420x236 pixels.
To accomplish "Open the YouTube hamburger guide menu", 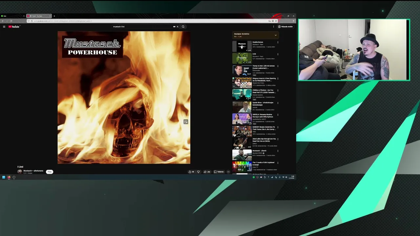I will (x=4, y=27).
